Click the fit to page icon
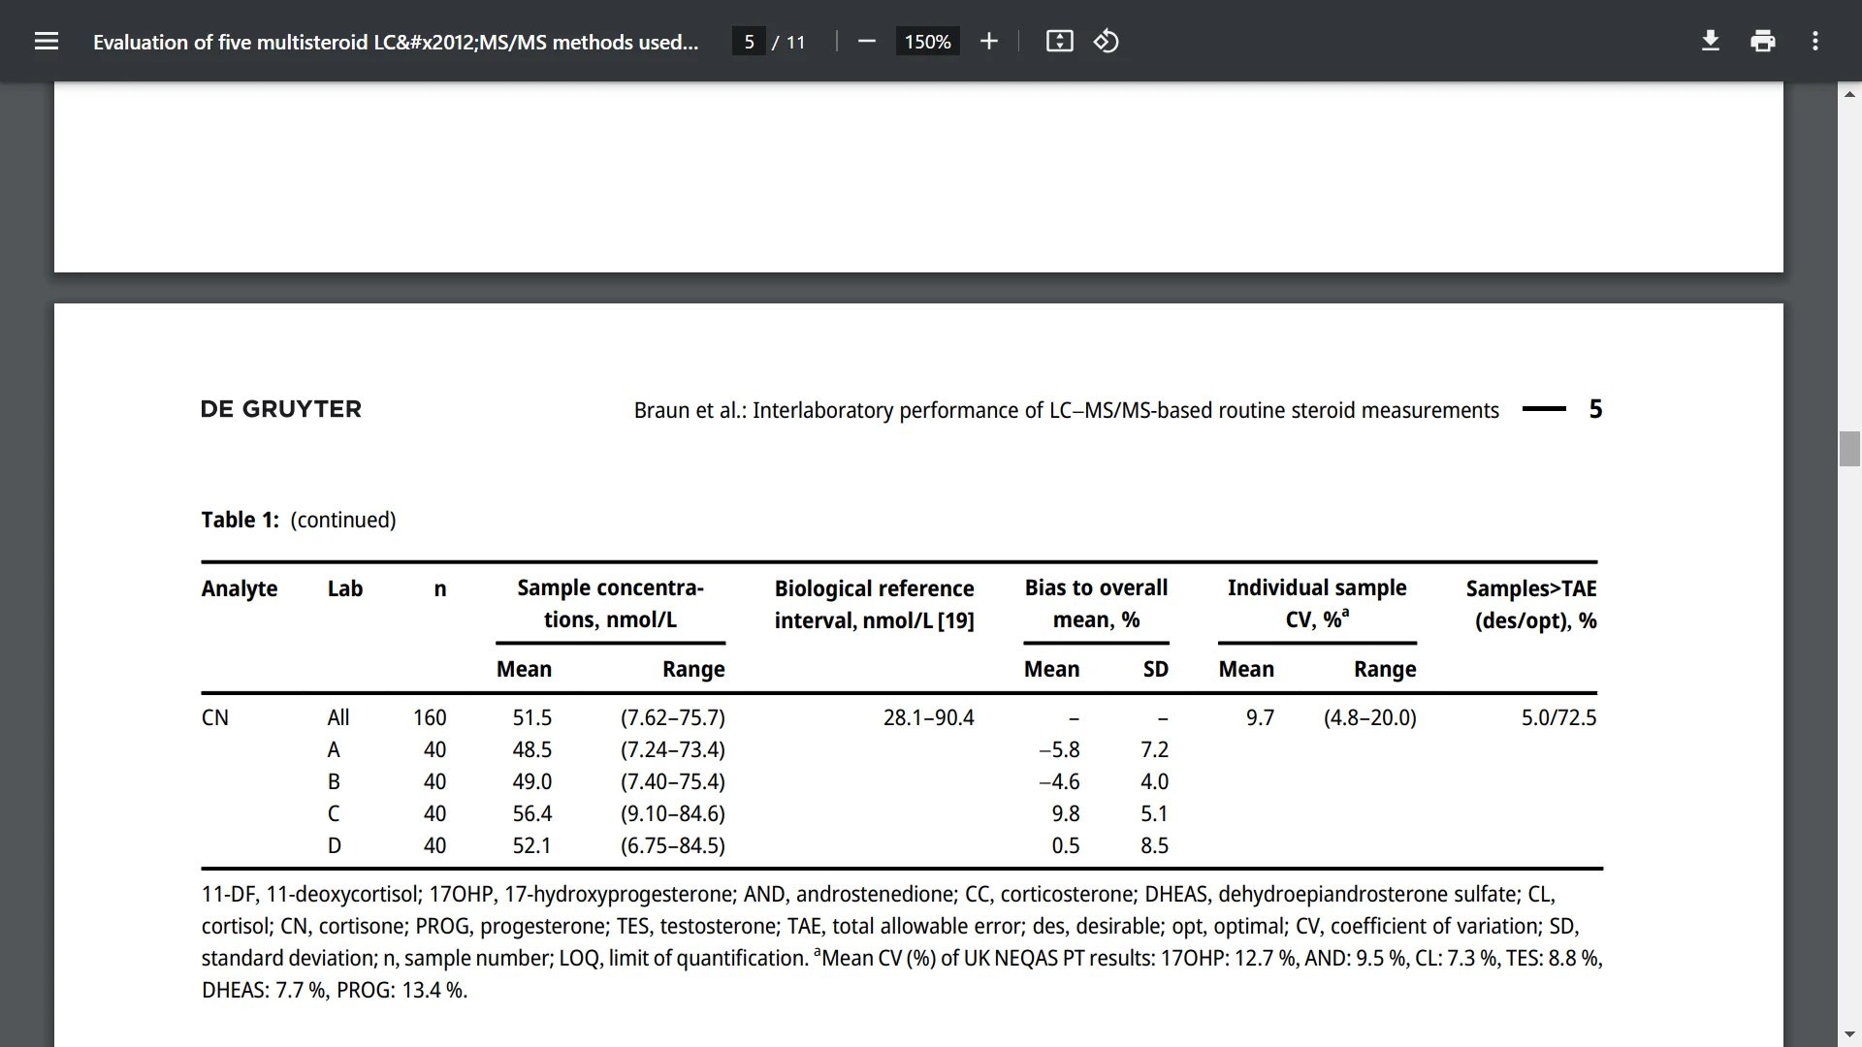This screenshot has width=1862, height=1047. tap(1059, 42)
